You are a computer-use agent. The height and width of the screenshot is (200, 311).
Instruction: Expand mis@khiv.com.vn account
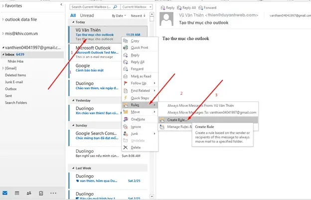click(x=3, y=34)
